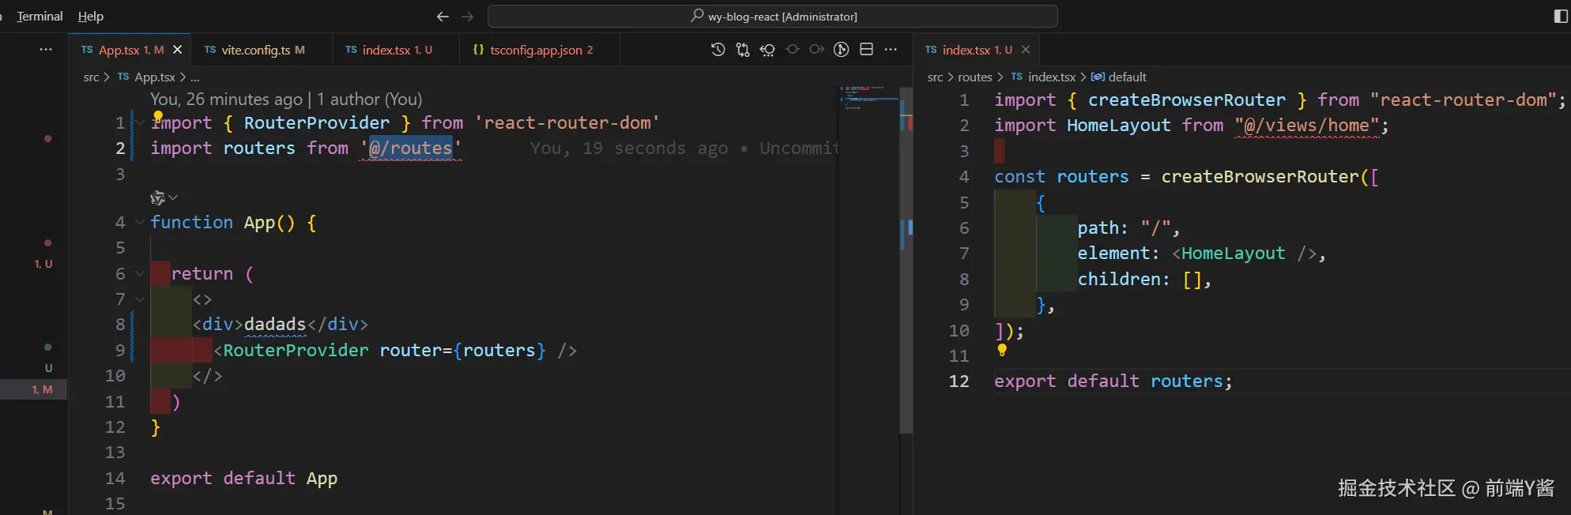Click the inline blame 'You, 19 seconds ago'
The image size is (1571, 515).
point(629,148)
